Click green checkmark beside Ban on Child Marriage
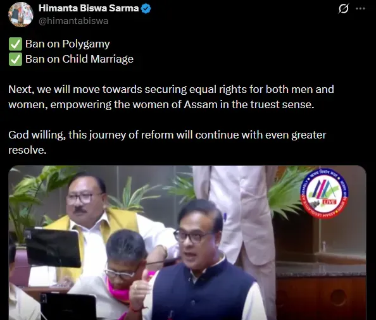Viewport: 376px width, 320px height. [15, 59]
